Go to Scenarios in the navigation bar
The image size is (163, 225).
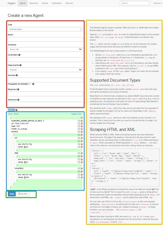point(34,3)
